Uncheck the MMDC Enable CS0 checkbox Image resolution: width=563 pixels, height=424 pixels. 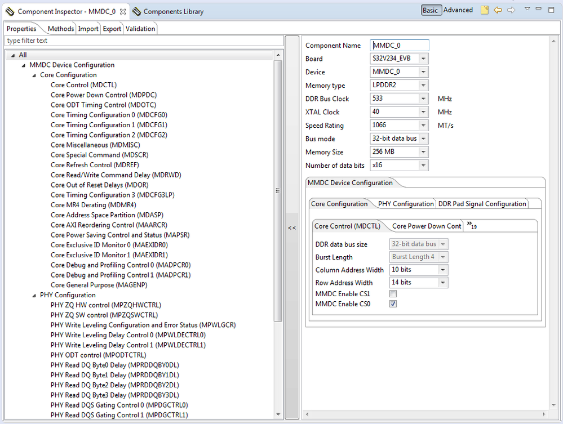393,304
